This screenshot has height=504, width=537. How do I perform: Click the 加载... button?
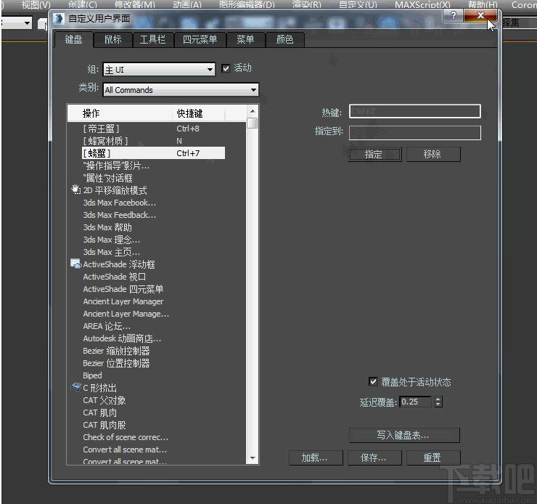tap(316, 458)
